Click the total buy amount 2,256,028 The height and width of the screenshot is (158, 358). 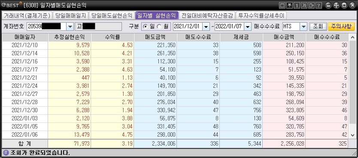[x=292, y=144]
